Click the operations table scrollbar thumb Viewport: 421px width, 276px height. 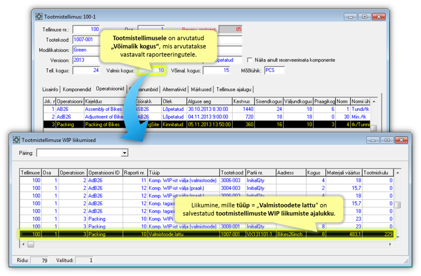[x=374, y=128]
